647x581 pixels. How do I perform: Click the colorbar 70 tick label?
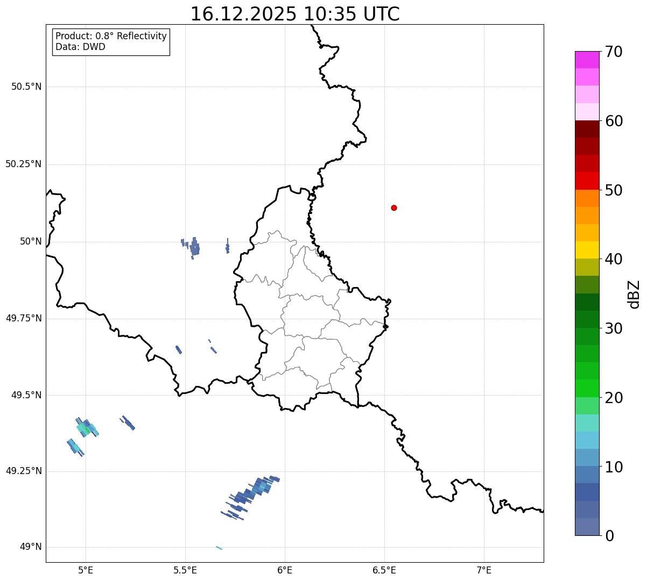coord(614,52)
